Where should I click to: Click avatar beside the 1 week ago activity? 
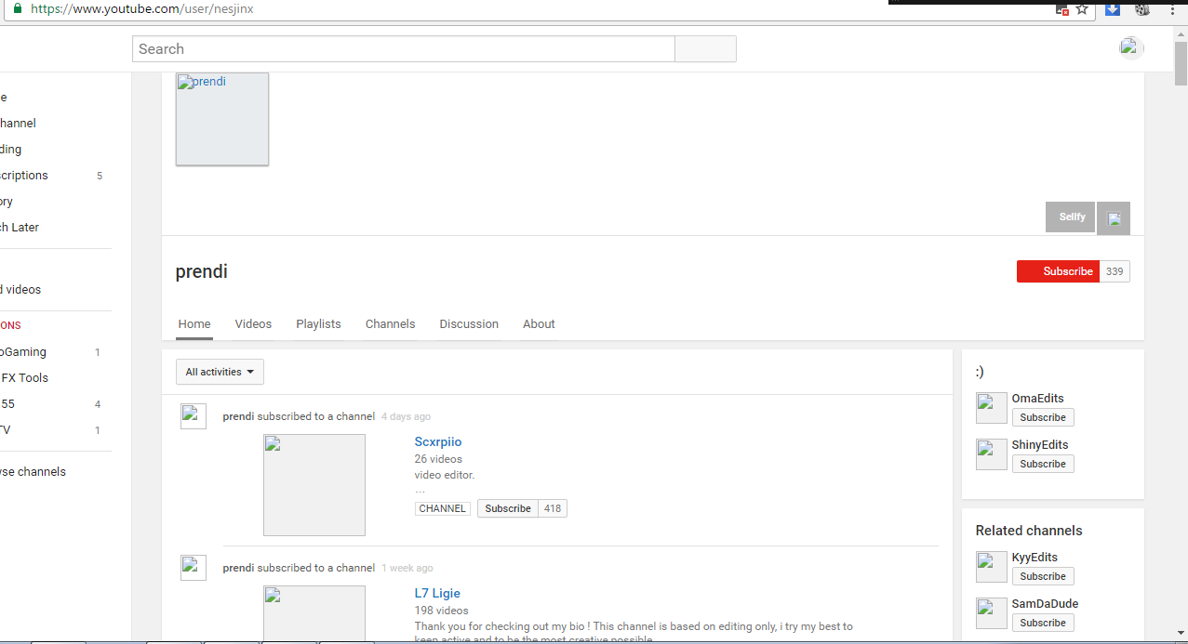[194, 568]
